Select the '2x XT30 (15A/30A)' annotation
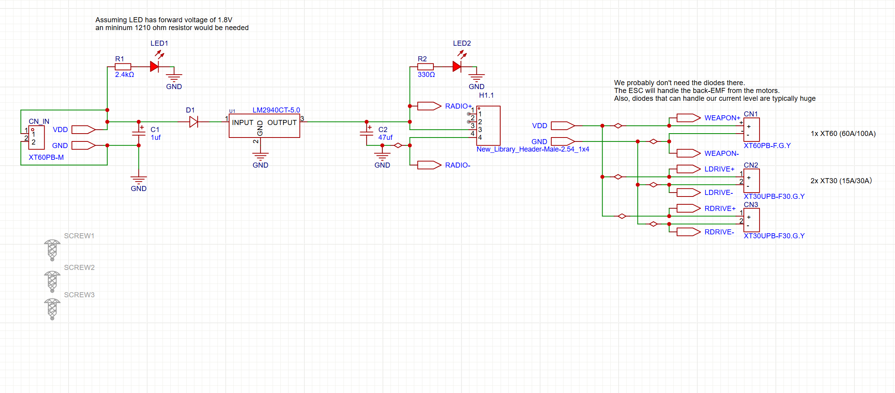Screen dimensions: 895x393 pyautogui.click(x=841, y=181)
